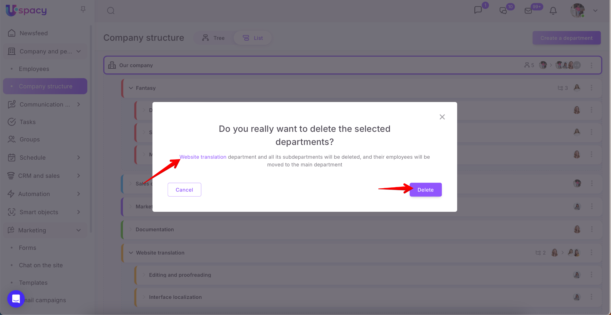Click the user avatar in header
The image size is (611, 315).
(577, 11)
